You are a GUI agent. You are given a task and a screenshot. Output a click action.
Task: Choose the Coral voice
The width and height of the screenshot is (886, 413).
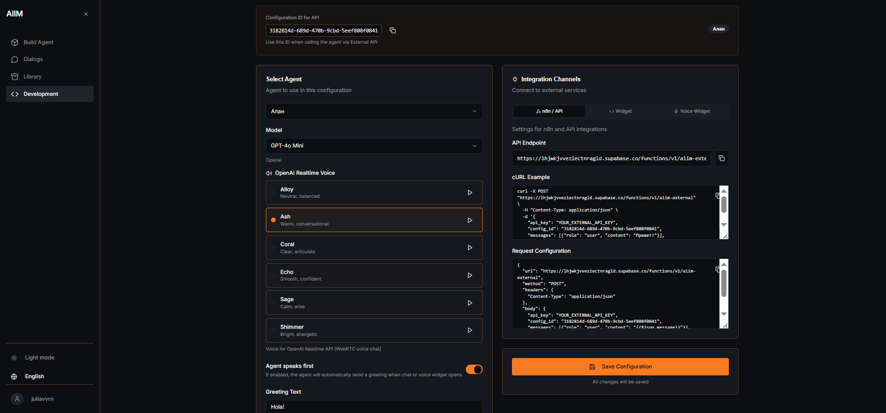click(x=374, y=248)
